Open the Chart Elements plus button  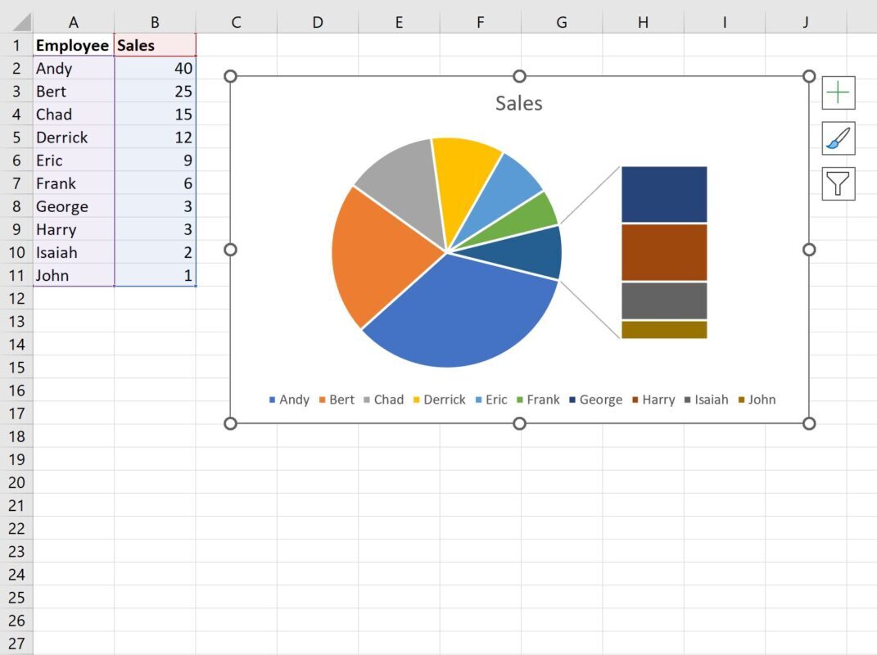pyautogui.click(x=838, y=93)
